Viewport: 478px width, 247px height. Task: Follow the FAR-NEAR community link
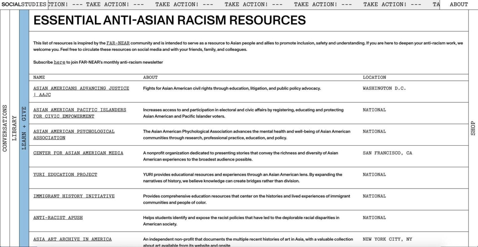tap(118, 43)
